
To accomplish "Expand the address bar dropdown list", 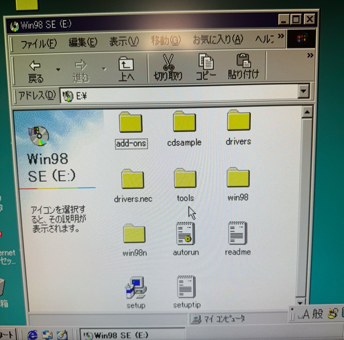I will [x=304, y=91].
